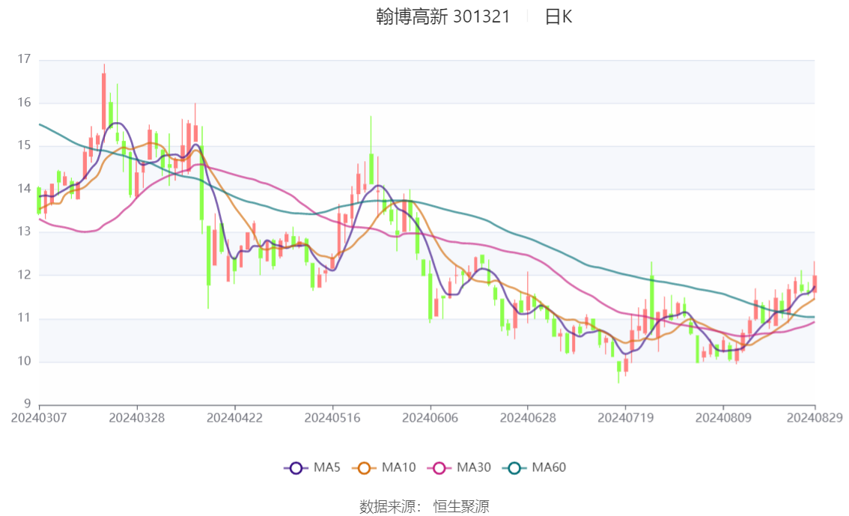Click x-axis date label 20240307

tap(39, 418)
